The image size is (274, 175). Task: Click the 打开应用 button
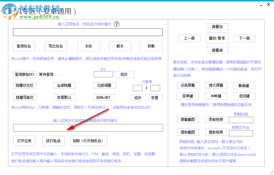pyautogui.click(x=25, y=141)
